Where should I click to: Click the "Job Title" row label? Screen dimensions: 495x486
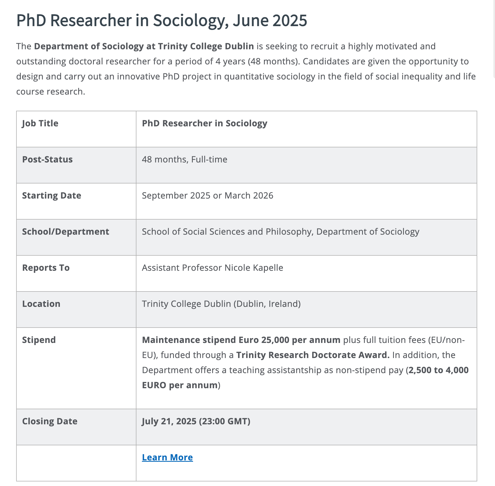(40, 123)
